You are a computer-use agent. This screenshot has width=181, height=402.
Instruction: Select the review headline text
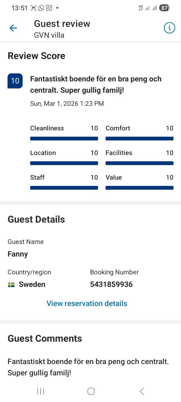(96, 85)
